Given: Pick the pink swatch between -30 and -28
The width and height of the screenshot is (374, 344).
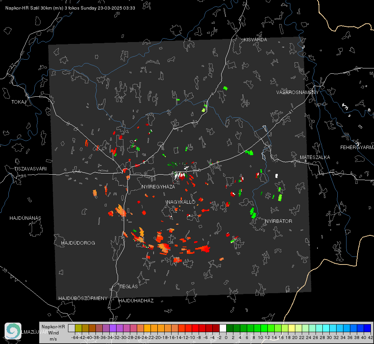Looking at the screenshot, I should [126, 328].
